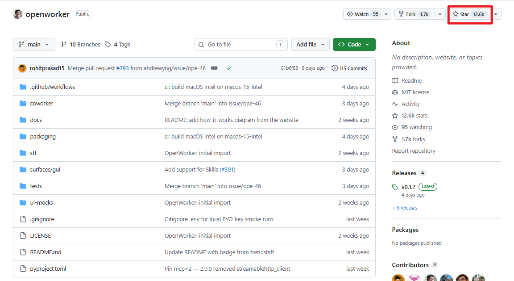Image resolution: width=514 pixels, height=281 pixels.
Task: Click the folder icon beside surfaces/gui
Action: [x=23, y=169]
